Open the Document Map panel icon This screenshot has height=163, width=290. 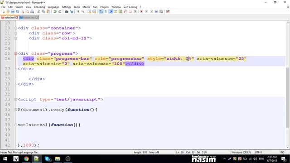121,11
